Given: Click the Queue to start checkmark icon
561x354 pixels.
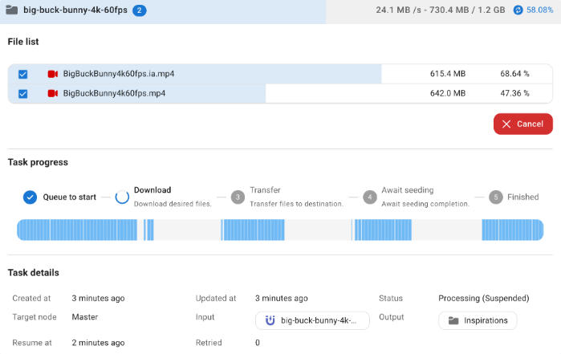Looking at the screenshot, I should (x=30, y=197).
